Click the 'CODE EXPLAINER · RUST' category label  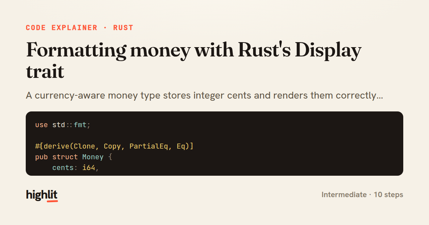(x=79, y=28)
